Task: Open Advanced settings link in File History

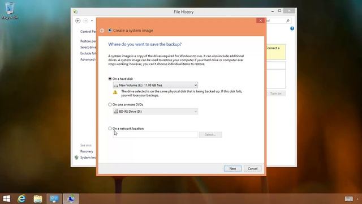Action: (x=88, y=59)
